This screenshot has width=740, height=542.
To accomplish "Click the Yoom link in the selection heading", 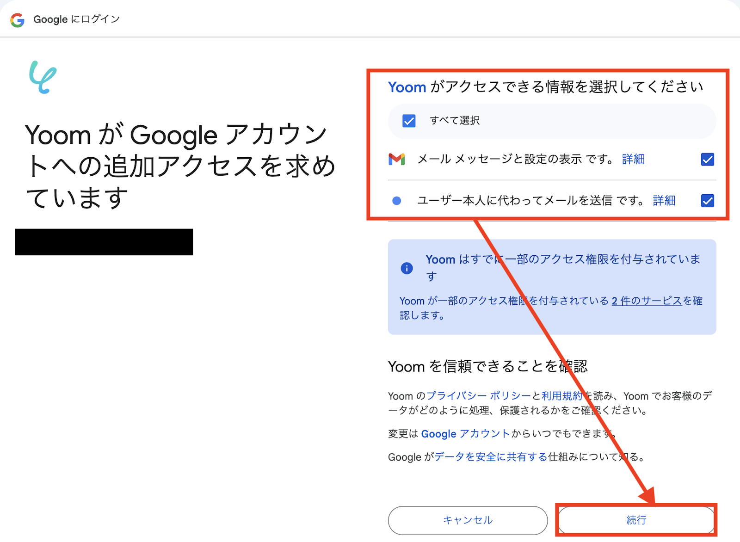I will [x=407, y=87].
